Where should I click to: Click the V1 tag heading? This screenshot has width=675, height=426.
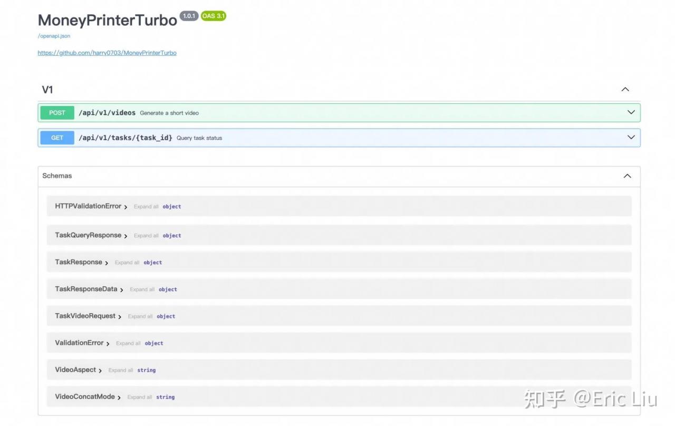pyautogui.click(x=47, y=90)
